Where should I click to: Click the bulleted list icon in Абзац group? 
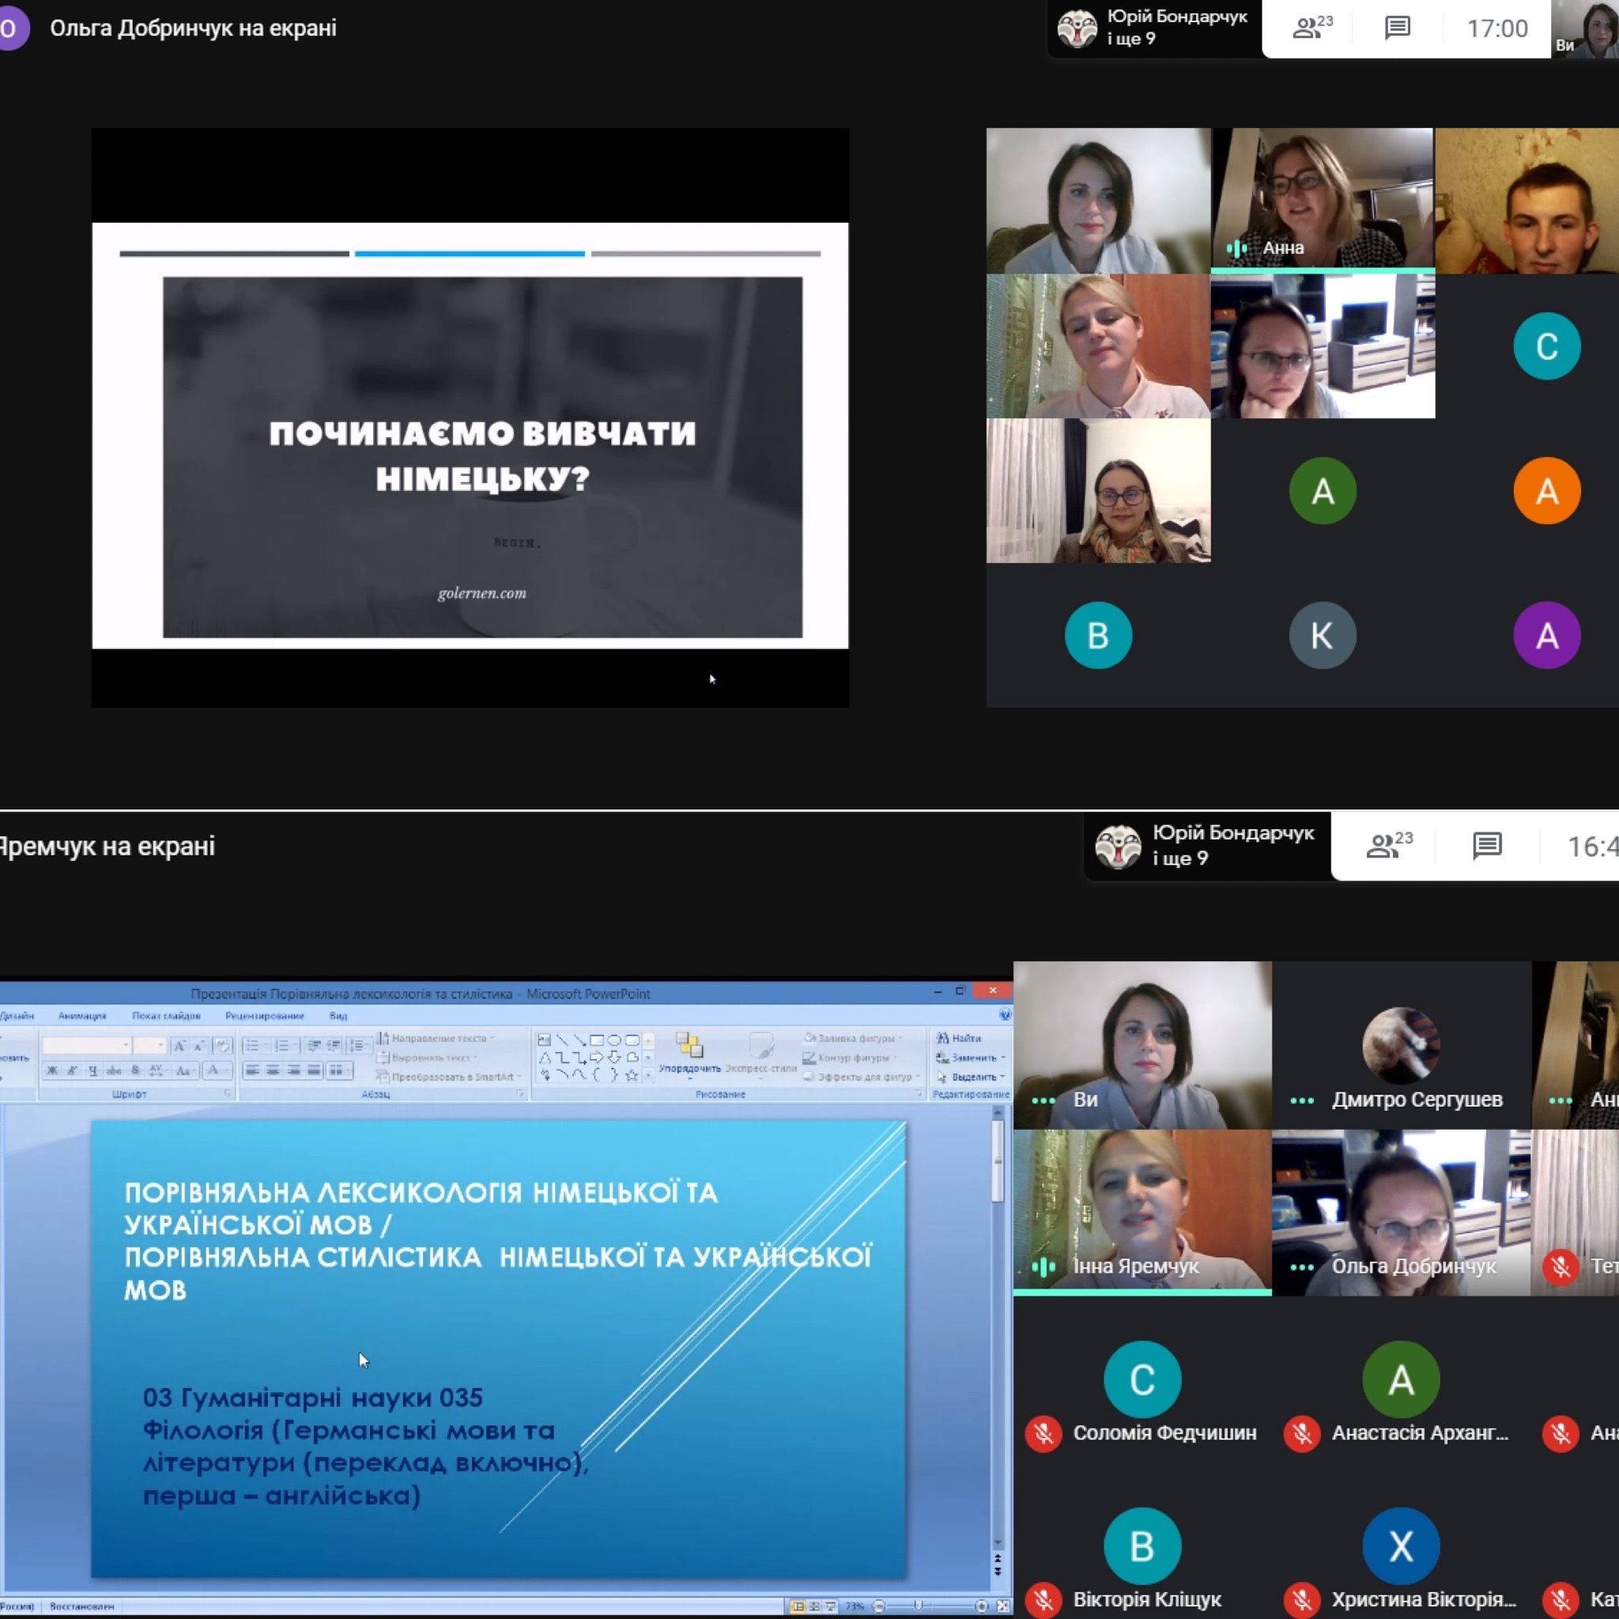click(252, 1045)
